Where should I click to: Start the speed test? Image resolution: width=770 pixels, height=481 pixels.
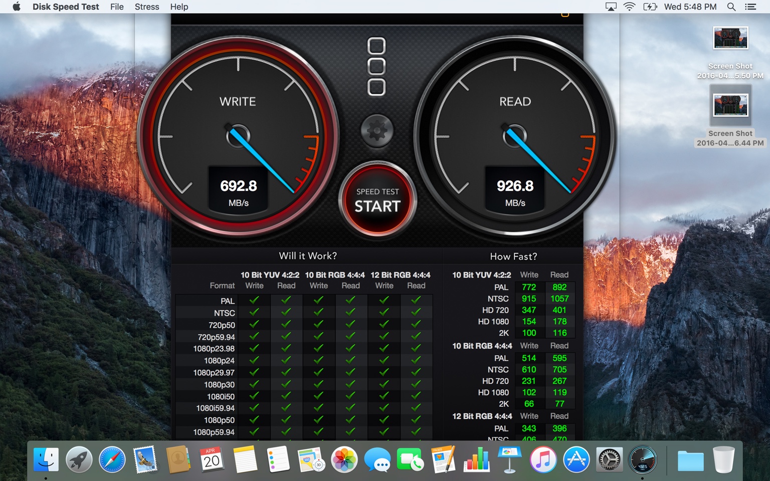pos(377,199)
